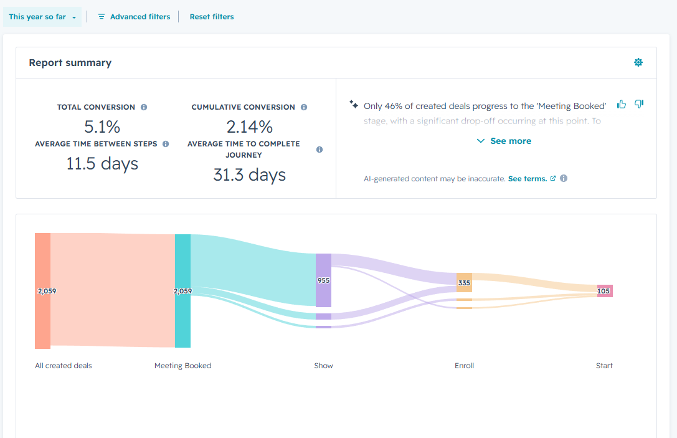Click info icon after See terms link
Screen dimensions: 677x438
(x=564, y=178)
